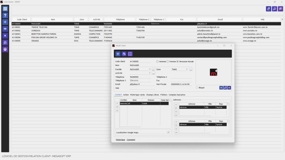The height and width of the screenshot is (160, 285).
Task: Open client search from sidebar person-magnifier icon
Action: tap(5, 43)
